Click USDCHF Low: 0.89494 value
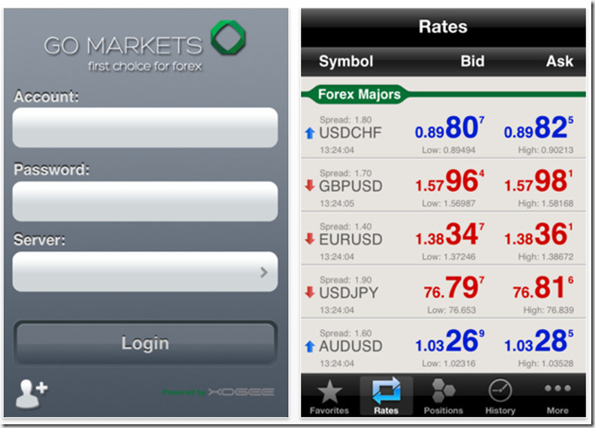Viewport: 595px width, 428px height. 448,150
